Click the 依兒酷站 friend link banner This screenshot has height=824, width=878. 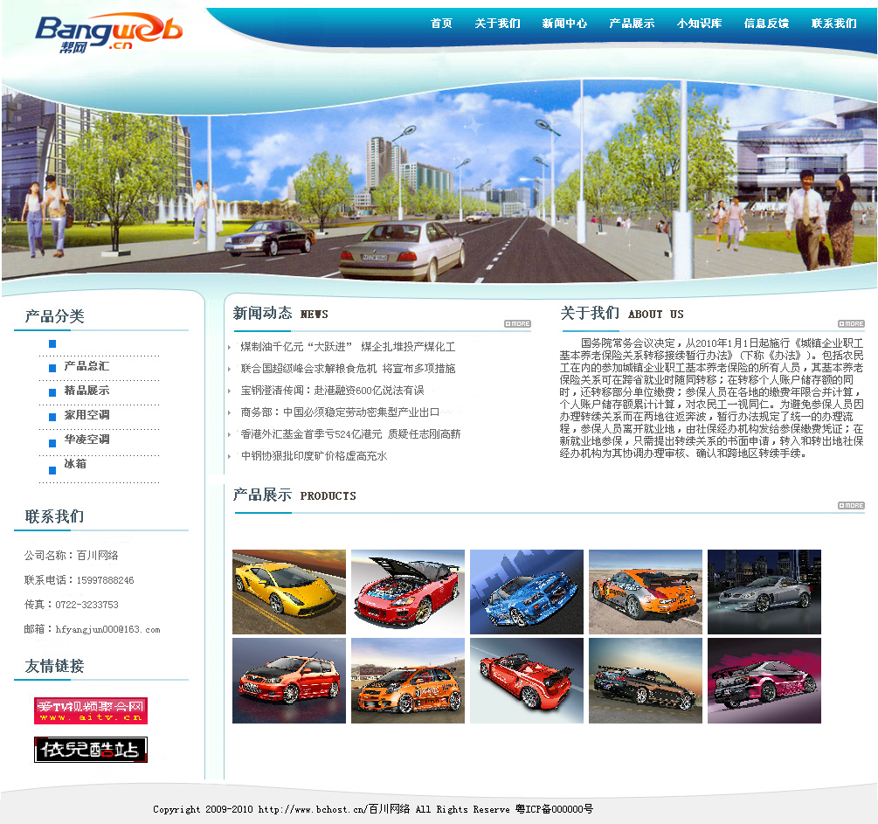91,750
